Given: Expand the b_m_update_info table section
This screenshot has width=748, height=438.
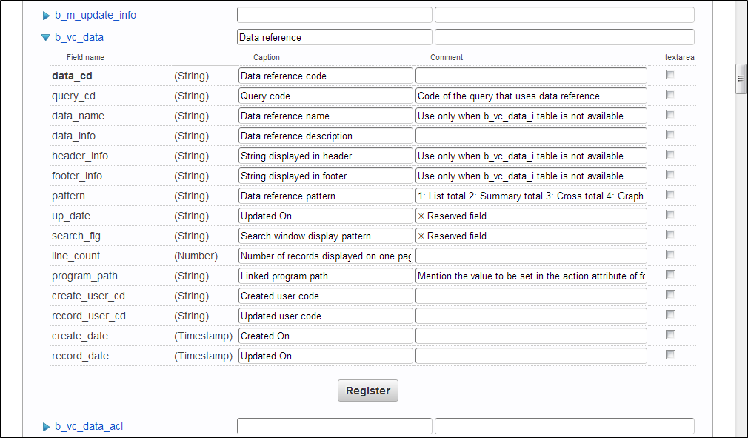Looking at the screenshot, I should click(46, 16).
